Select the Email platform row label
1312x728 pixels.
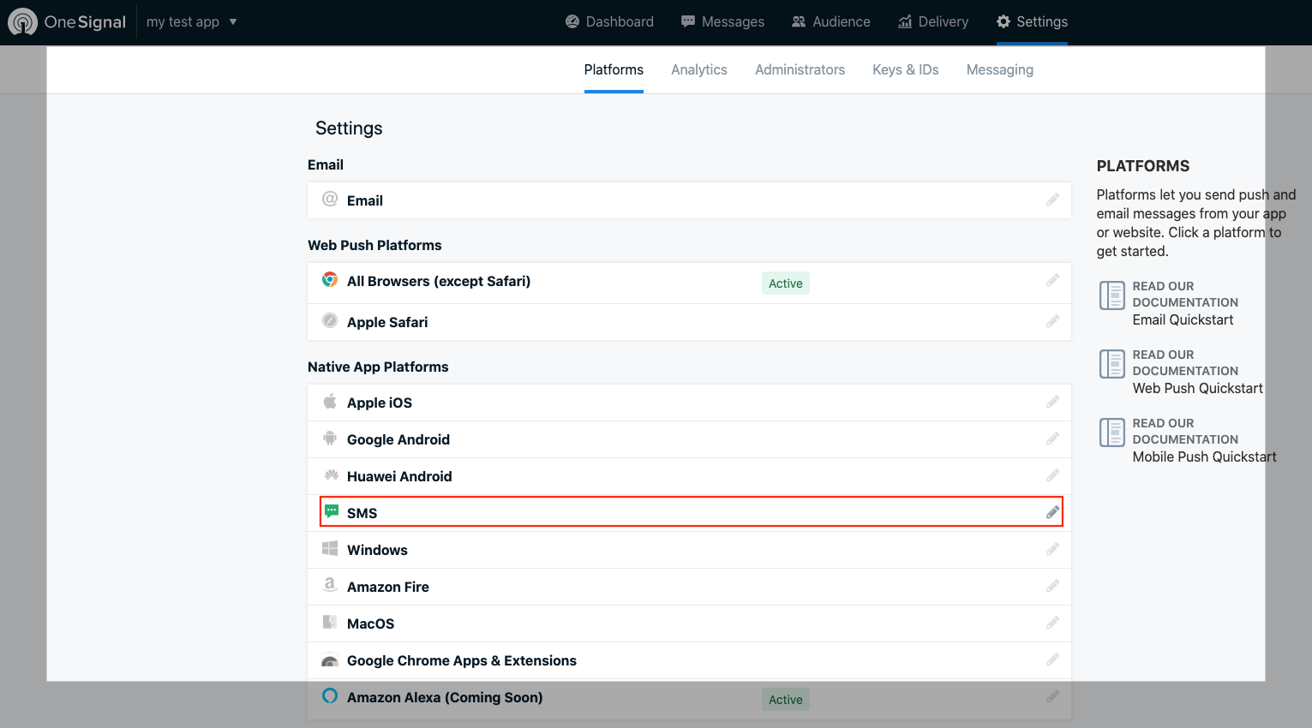(365, 200)
